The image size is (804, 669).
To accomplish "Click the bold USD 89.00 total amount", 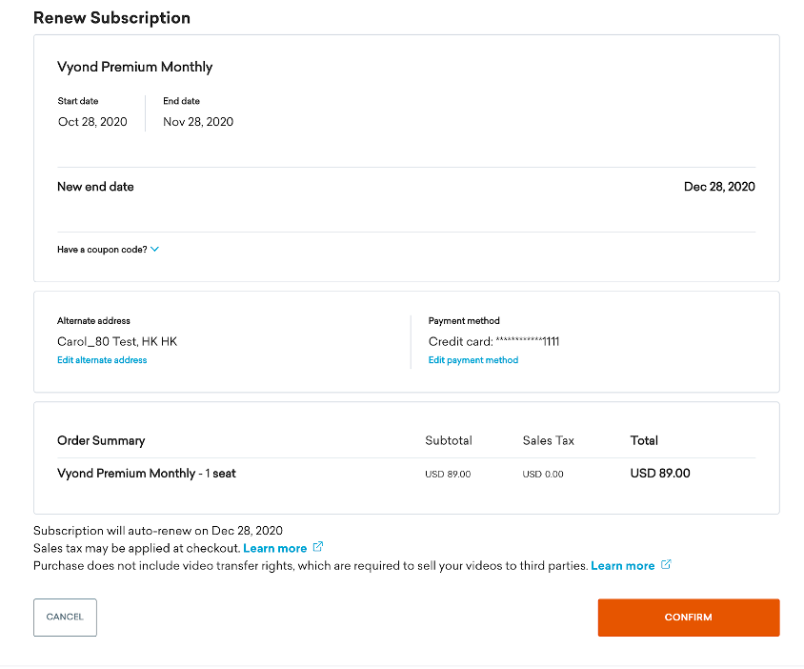I will (660, 474).
